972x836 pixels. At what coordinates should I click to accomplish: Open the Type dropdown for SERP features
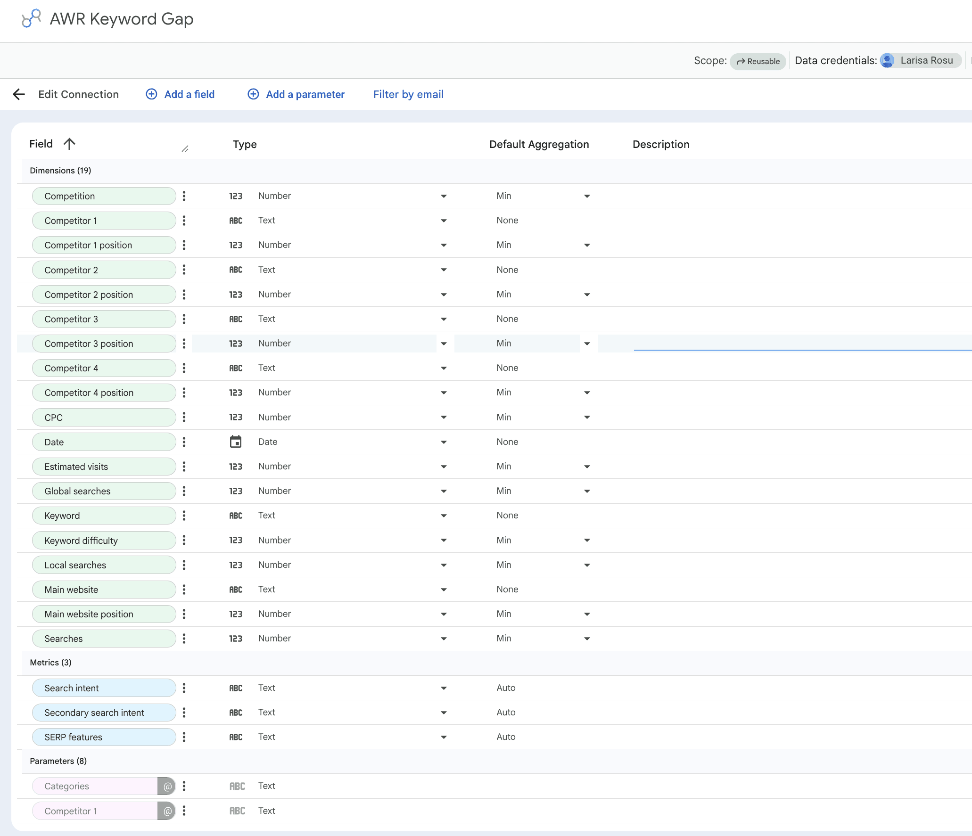(x=444, y=737)
